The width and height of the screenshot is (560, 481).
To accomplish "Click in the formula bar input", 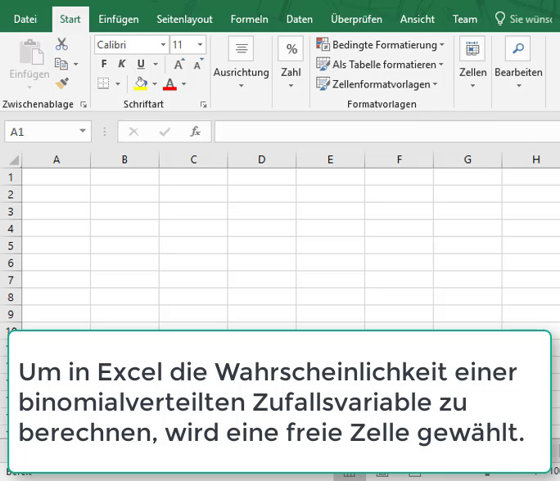I will coord(387,132).
